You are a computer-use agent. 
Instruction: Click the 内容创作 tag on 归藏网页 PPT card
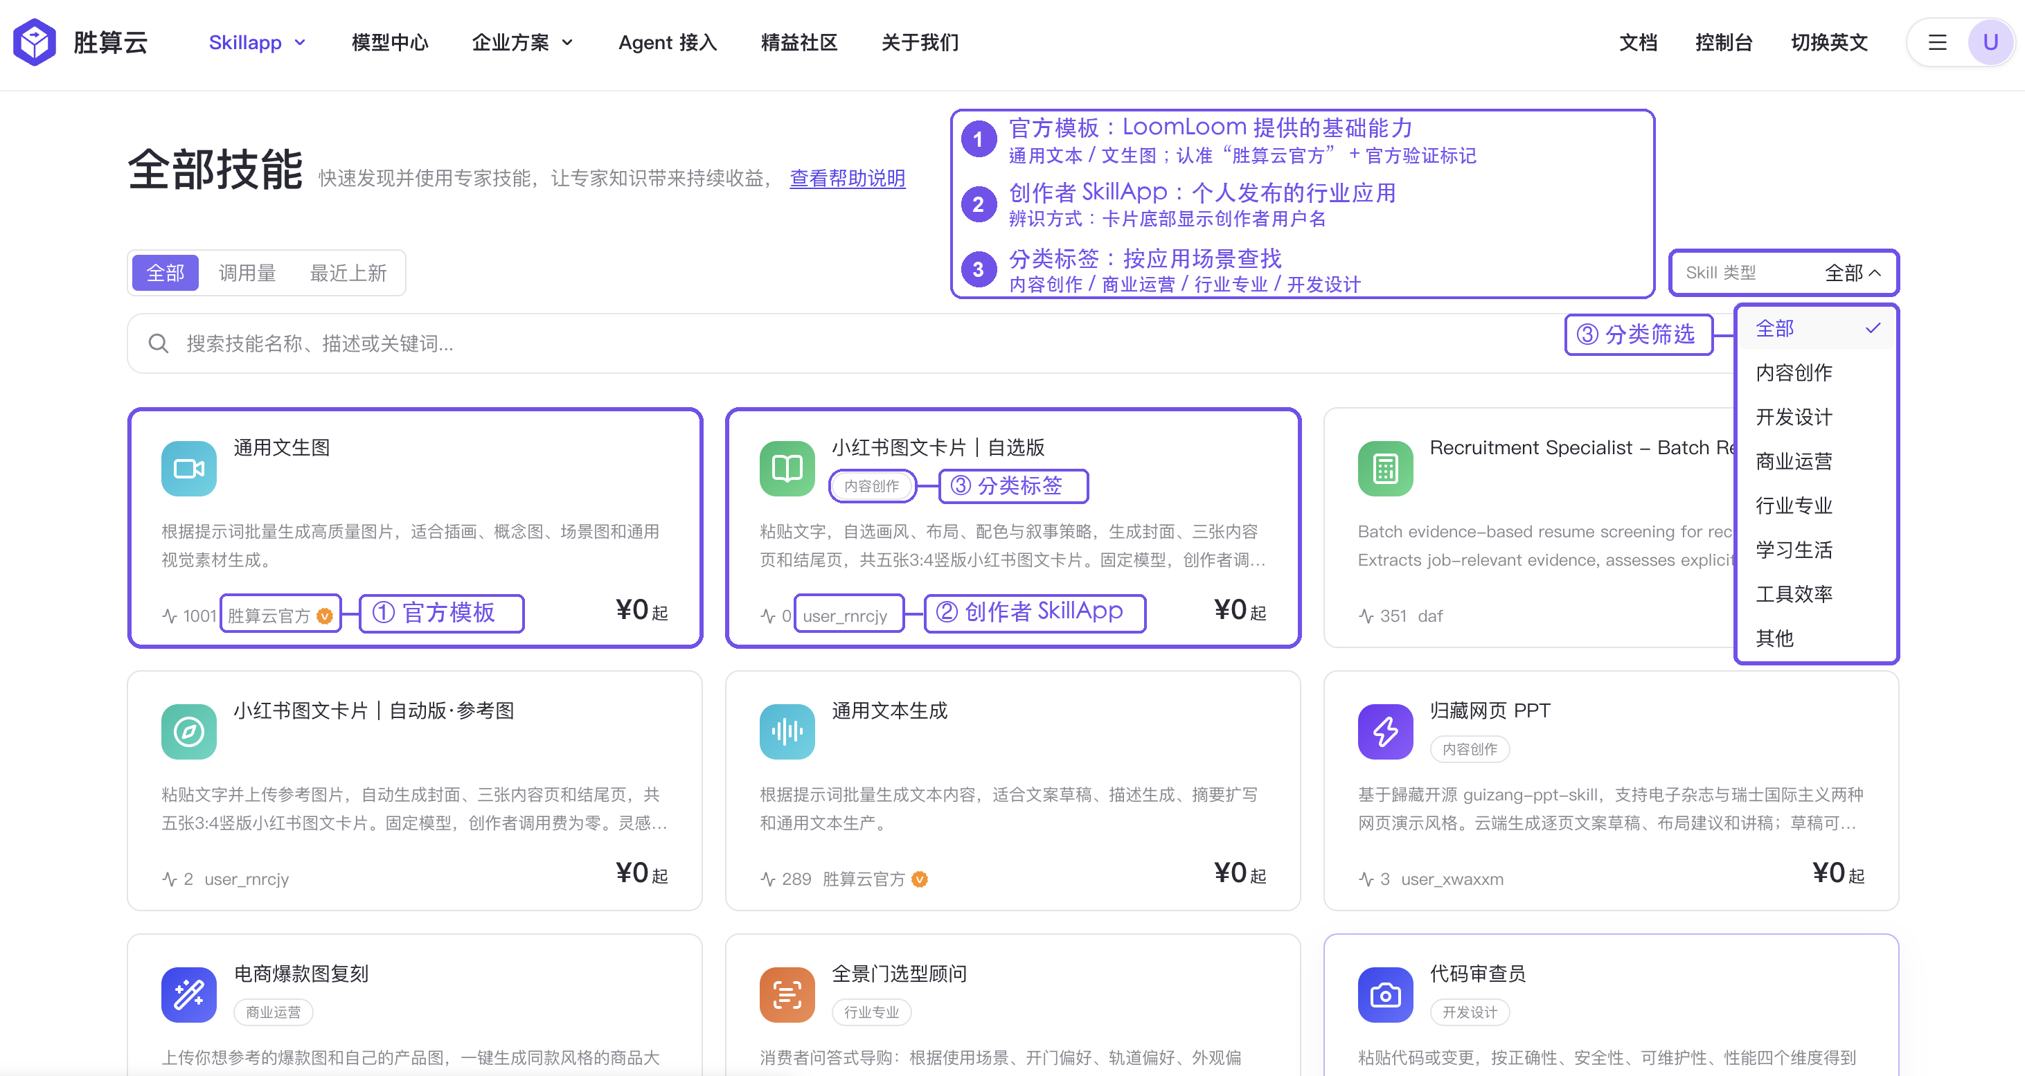[x=1469, y=749]
